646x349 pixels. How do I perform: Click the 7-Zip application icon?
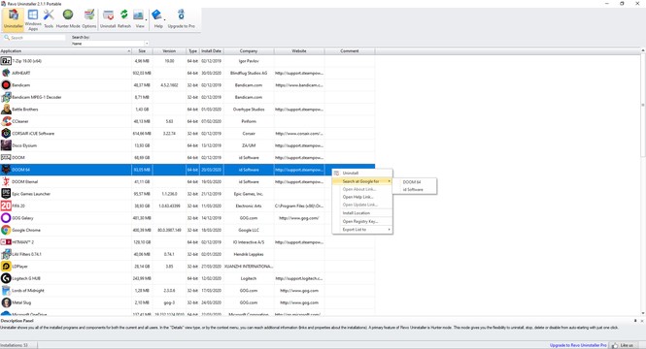pos(6,61)
